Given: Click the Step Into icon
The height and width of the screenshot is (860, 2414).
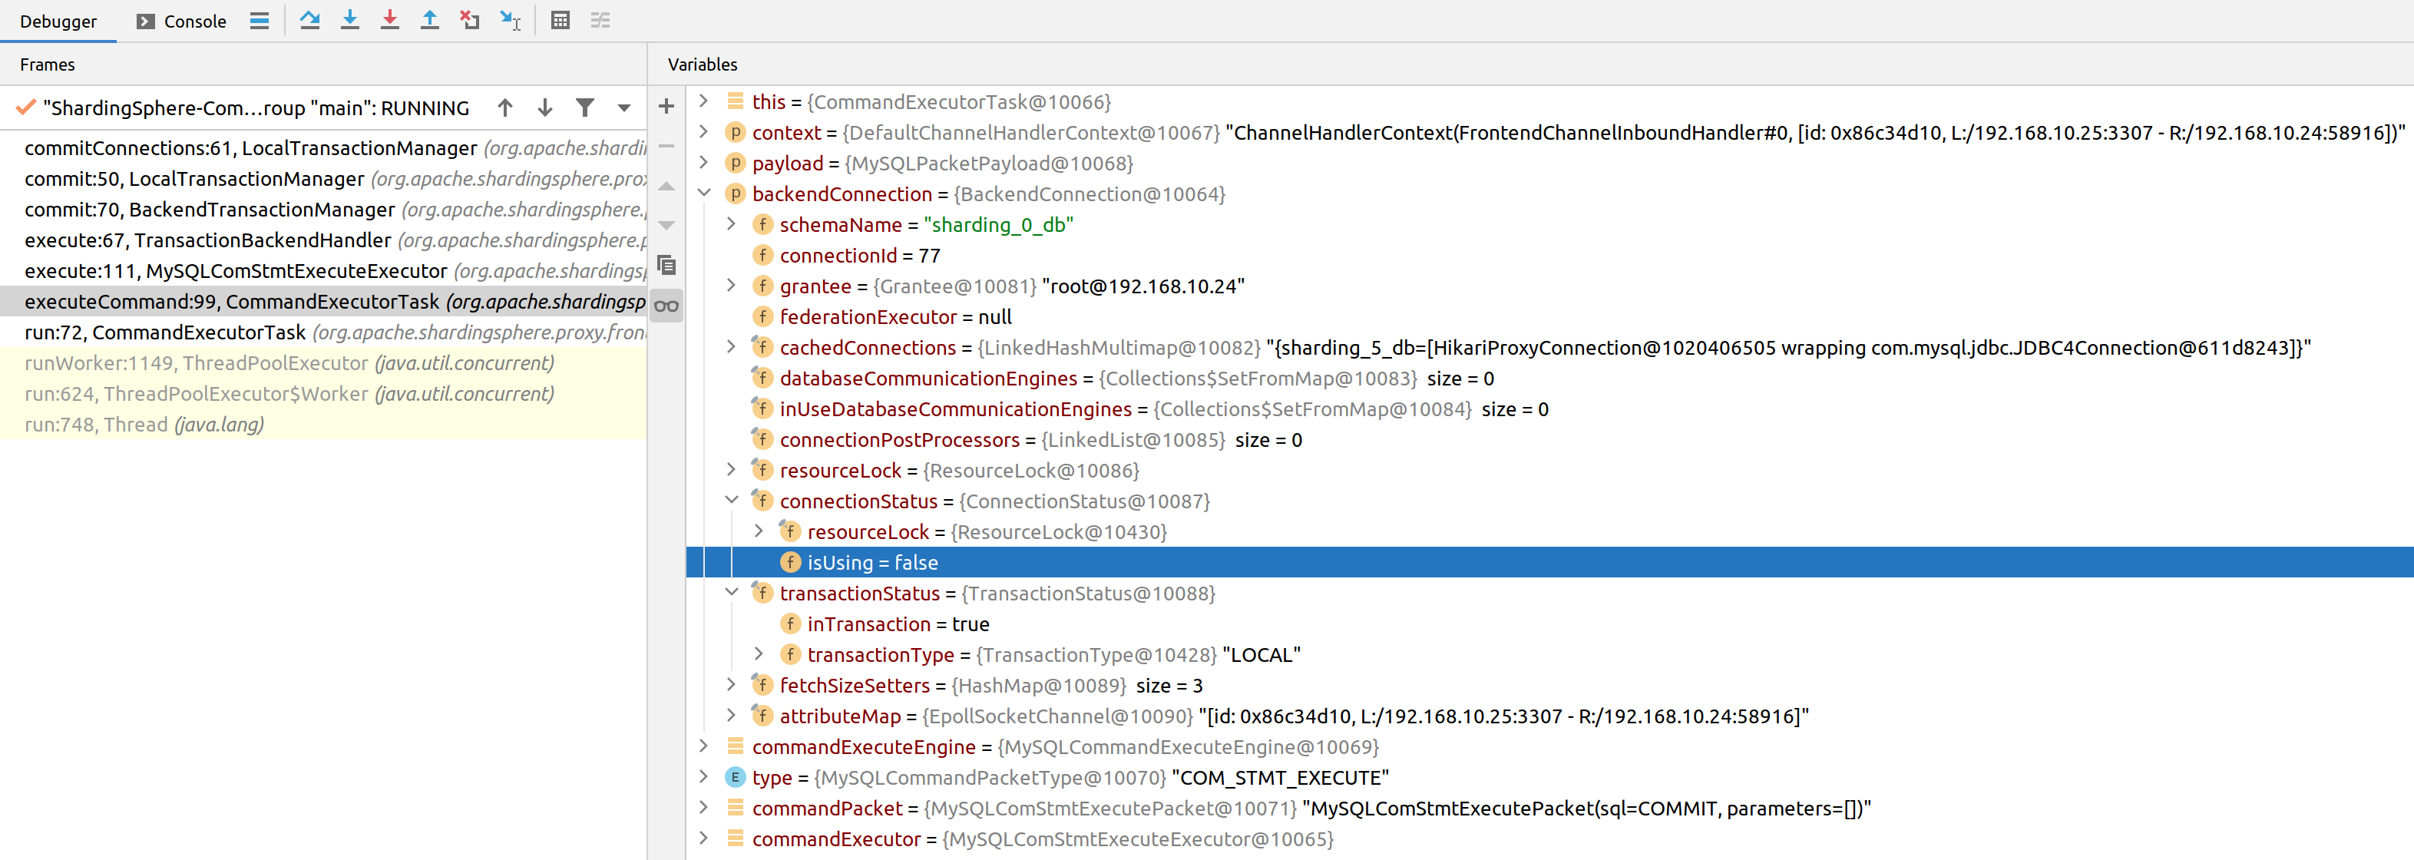Looking at the screenshot, I should (349, 20).
